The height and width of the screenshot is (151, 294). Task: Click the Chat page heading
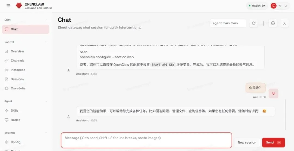click(x=65, y=20)
